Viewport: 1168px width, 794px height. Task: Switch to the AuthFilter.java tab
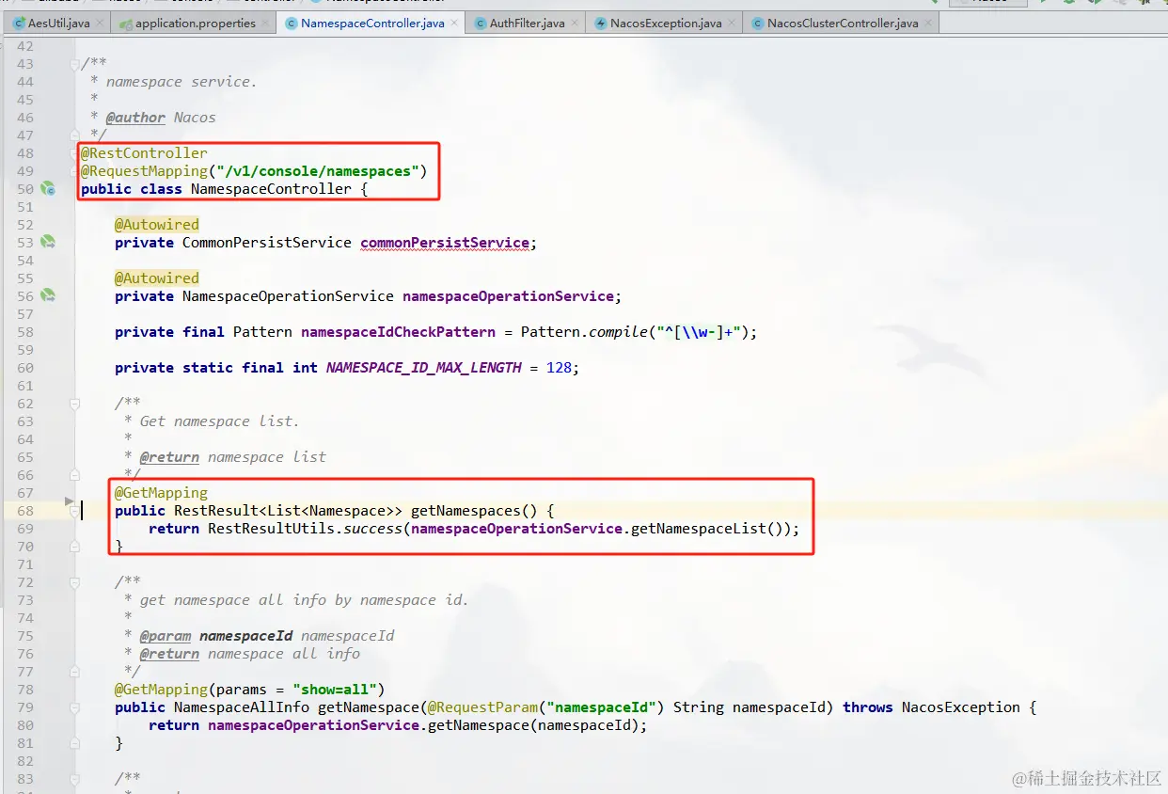click(x=527, y=23)
